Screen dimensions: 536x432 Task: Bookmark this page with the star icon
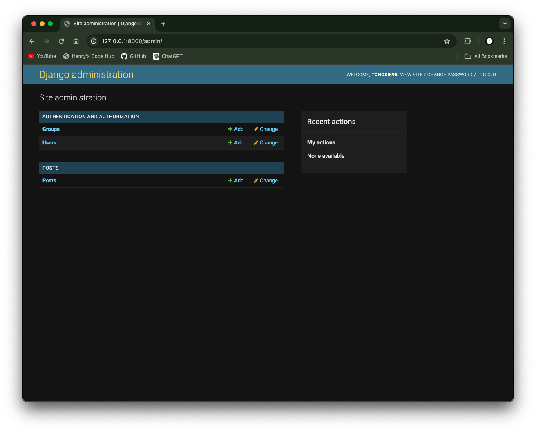(447, 41)
